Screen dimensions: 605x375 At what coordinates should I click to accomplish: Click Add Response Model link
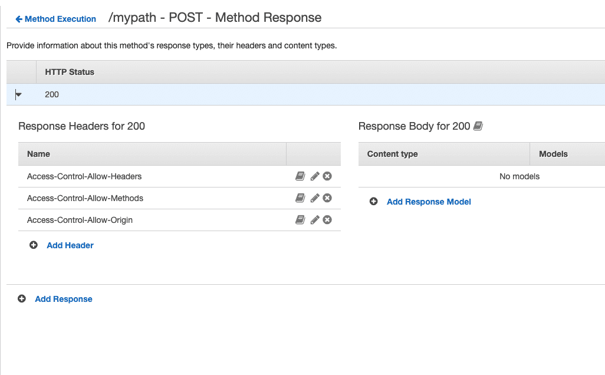(429, 202)
